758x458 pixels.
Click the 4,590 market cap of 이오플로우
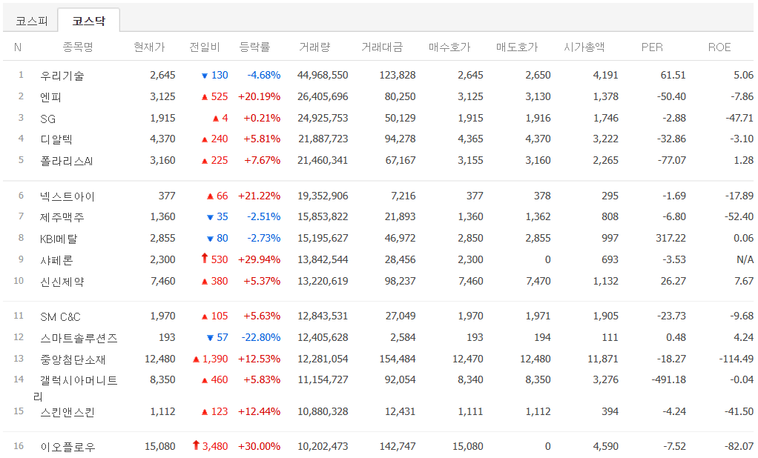point(606,446)
